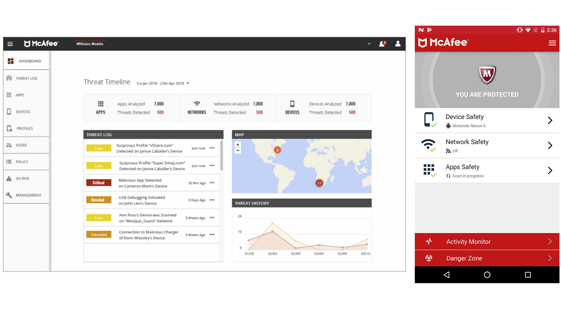Expand the Device Safety chevron arrow
The width and height of the screenshot is (561, 310).
tap(550, 120)
